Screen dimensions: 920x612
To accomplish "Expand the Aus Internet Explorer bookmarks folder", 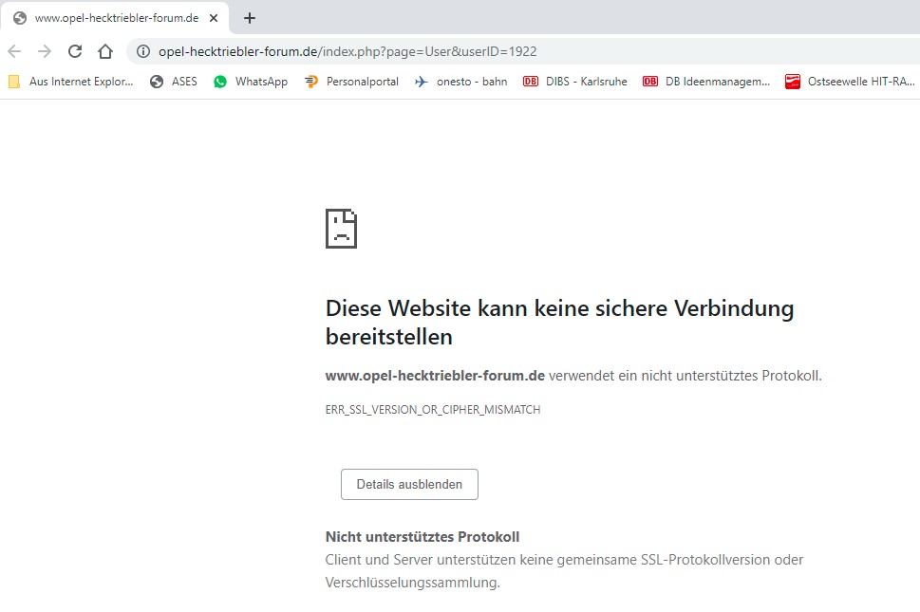I will 71,82.
